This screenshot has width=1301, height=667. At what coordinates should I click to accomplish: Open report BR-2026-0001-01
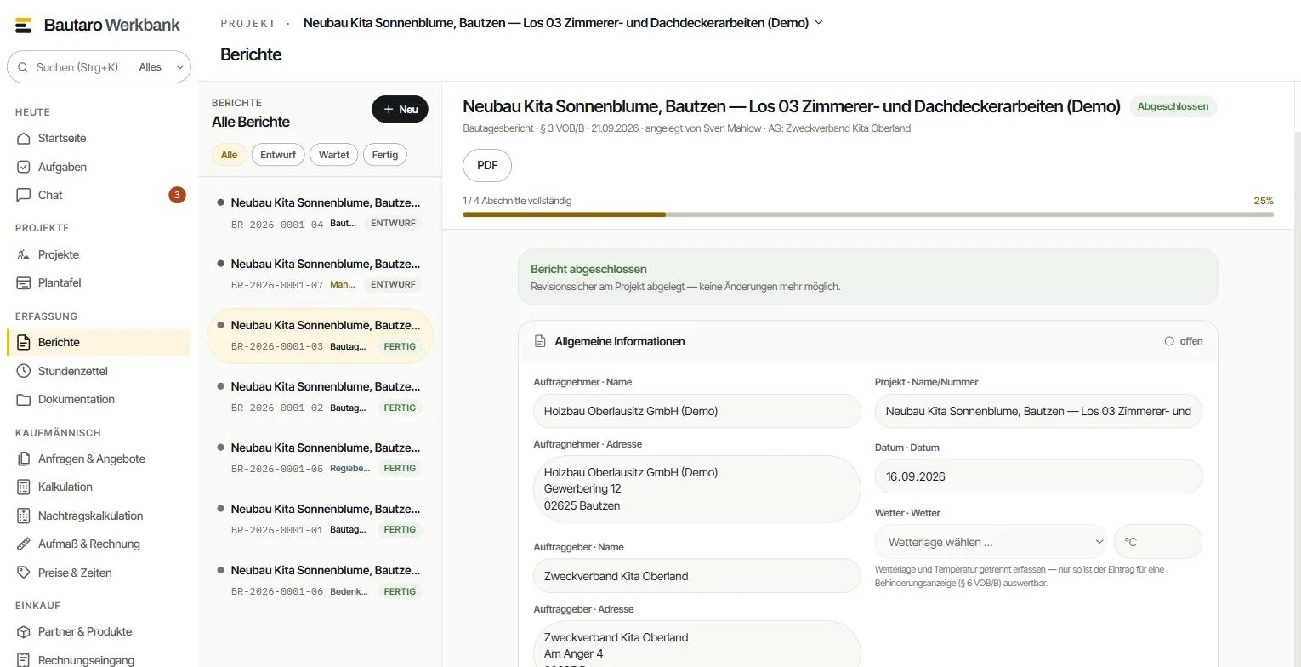click(x=321, y=520)
